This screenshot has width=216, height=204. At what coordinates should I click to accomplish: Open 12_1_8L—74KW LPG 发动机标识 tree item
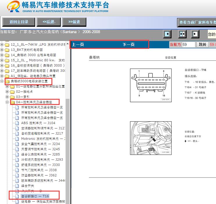(38, 44)
